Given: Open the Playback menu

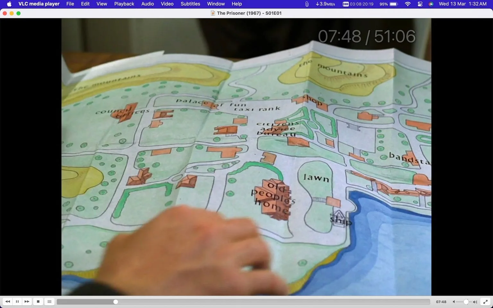Looking at the screenshot, I should point(124,4).
